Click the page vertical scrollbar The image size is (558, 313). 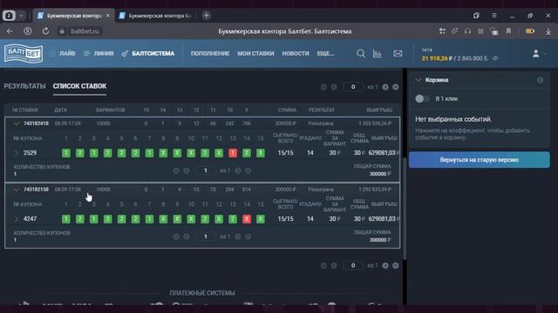click(x=405, y=208)
